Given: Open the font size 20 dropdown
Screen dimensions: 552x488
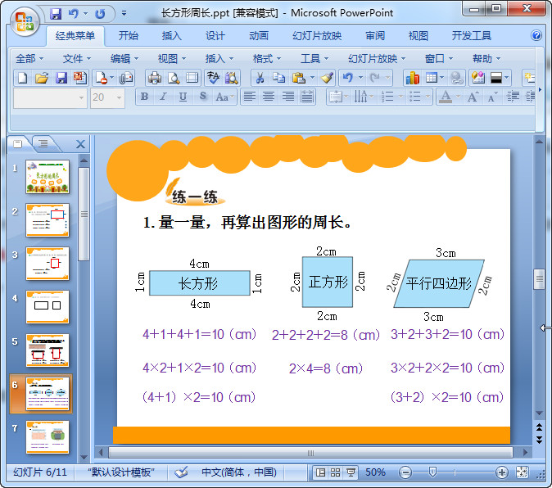Looking at the screenshot, I should (x=119, y=97).
